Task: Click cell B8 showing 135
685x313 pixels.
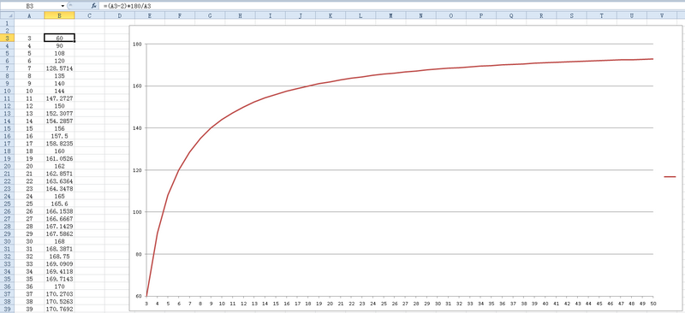Action: click(x=59, y=76)
